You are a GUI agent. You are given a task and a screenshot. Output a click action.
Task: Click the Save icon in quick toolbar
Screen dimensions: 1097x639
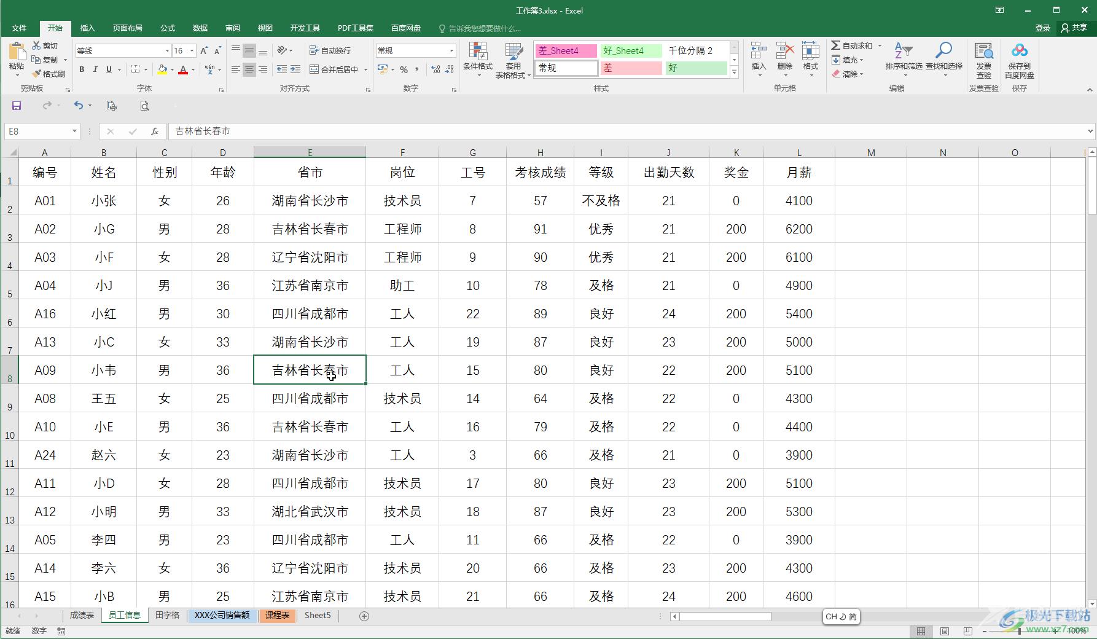pos(17,106)
